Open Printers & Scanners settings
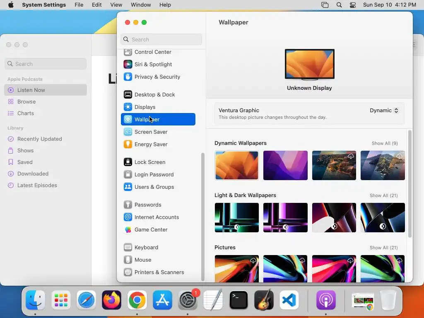Image resolution: width=424 pixels, height=318 pixels. click(x=158, y=272)
